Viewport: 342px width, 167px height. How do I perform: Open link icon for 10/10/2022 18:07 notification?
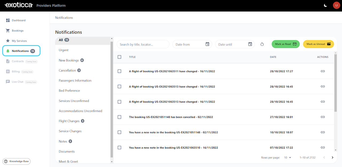(x=323, y=132)
